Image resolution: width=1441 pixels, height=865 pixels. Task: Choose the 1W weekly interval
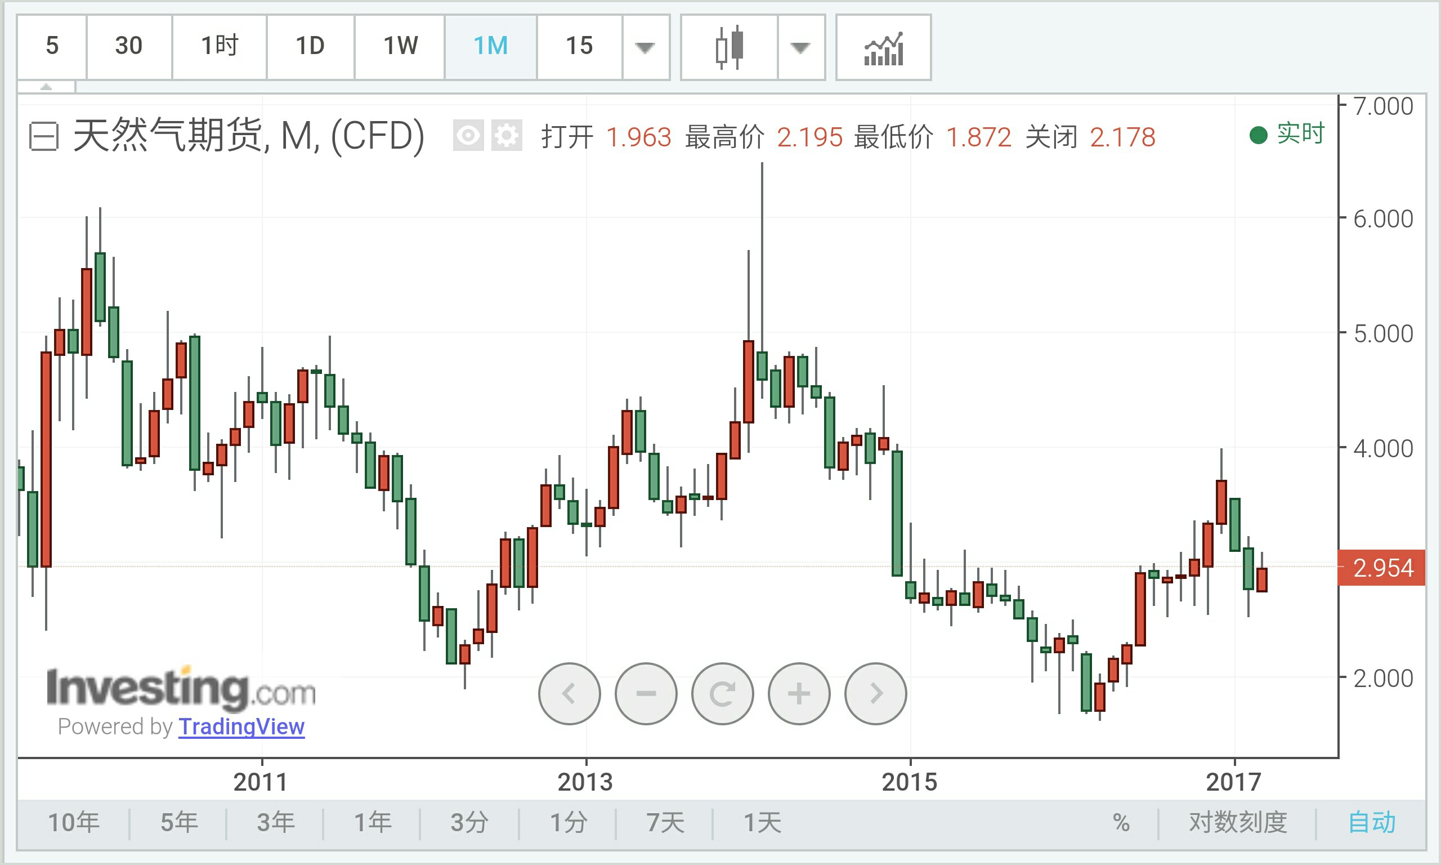pyautogui.click(x=400, y=47)
